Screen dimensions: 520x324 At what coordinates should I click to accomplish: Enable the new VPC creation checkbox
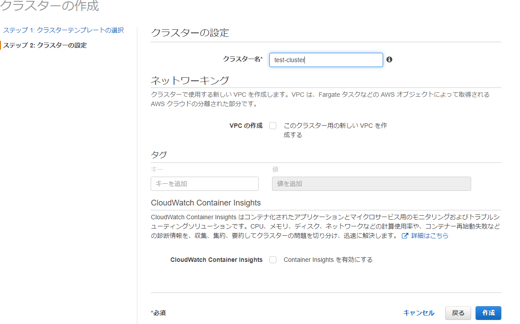pos(273,126)
